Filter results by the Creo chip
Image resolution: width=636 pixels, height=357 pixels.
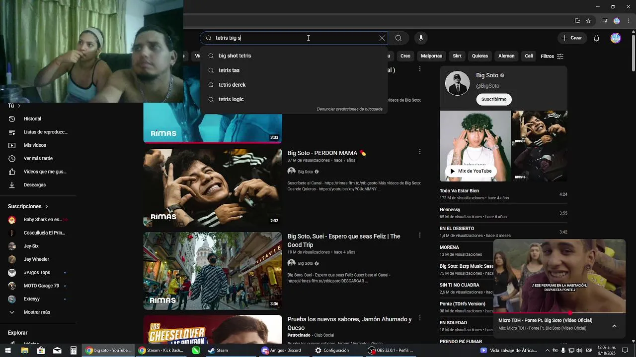pyautogui.click(x=405, y=56)
